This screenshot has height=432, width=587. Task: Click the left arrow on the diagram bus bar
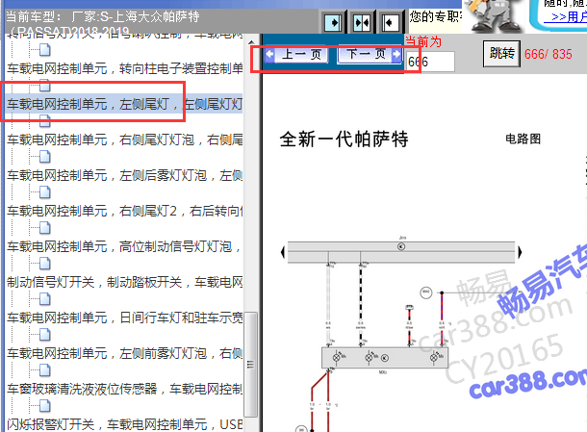(x=283, y=252)
